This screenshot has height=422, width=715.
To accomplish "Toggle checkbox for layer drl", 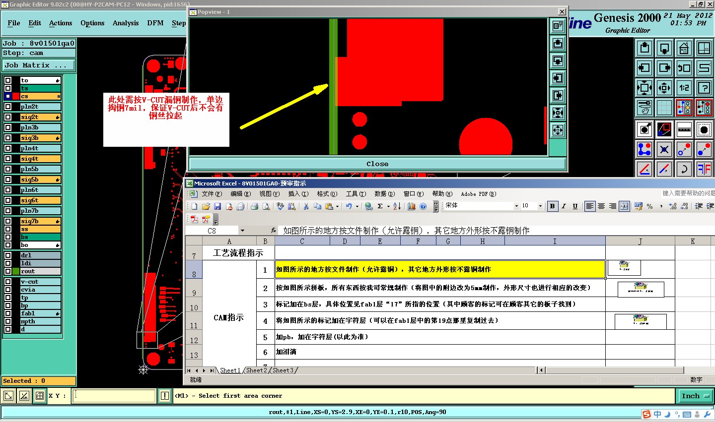I will tap(8, 255).
